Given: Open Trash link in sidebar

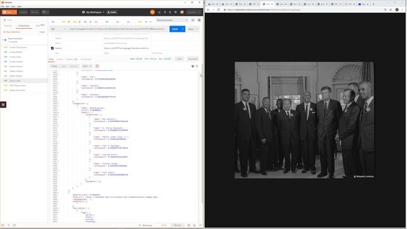Looking at the screenshot, I should 42,32.
